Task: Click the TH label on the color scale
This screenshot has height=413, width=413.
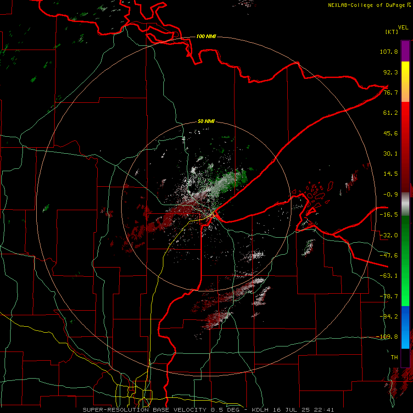Action: tap(394, 357)
